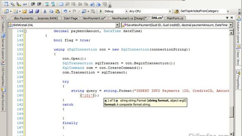
Task: Click 'finally' keyword on line 166
Action: pos(70,123)
